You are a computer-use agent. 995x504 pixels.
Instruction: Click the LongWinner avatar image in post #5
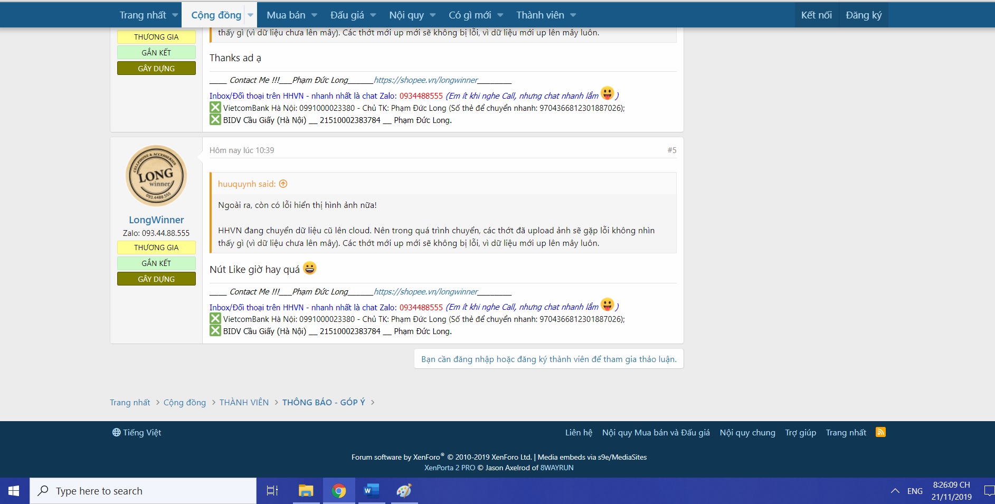click(156, 176)
